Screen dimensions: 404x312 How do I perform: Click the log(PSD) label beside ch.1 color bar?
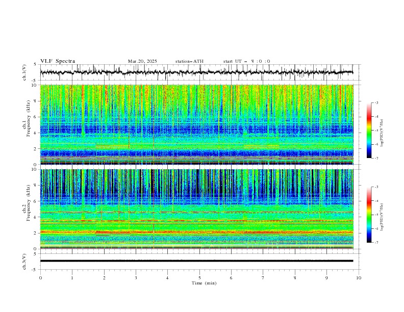pos(382,133)
